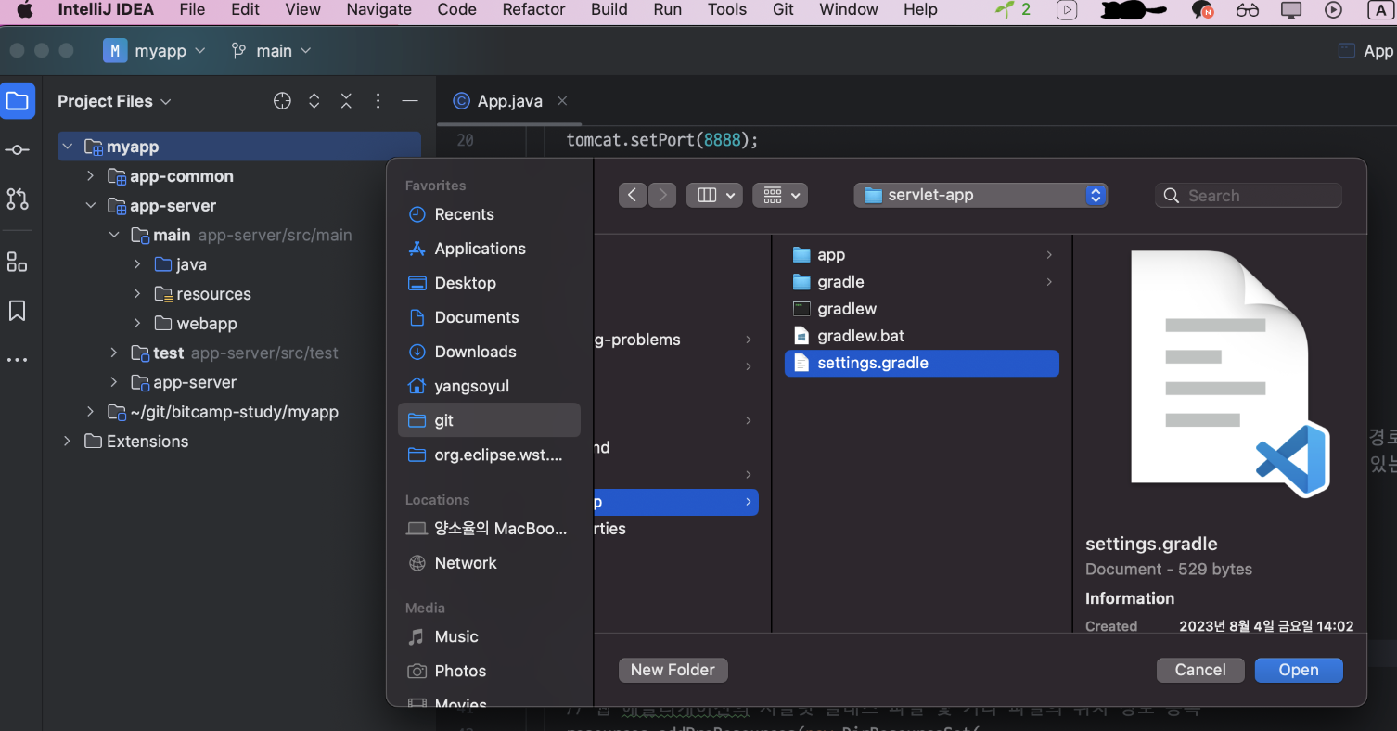Select git folder in Favorites sidebar
Image resolution: width=1397 pixels, height=731 pixels.
489,420
